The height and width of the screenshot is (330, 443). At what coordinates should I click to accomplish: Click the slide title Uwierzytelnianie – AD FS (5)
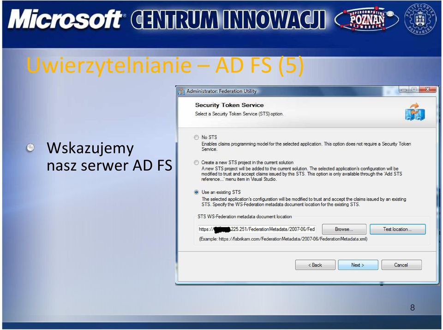(165, 65)
